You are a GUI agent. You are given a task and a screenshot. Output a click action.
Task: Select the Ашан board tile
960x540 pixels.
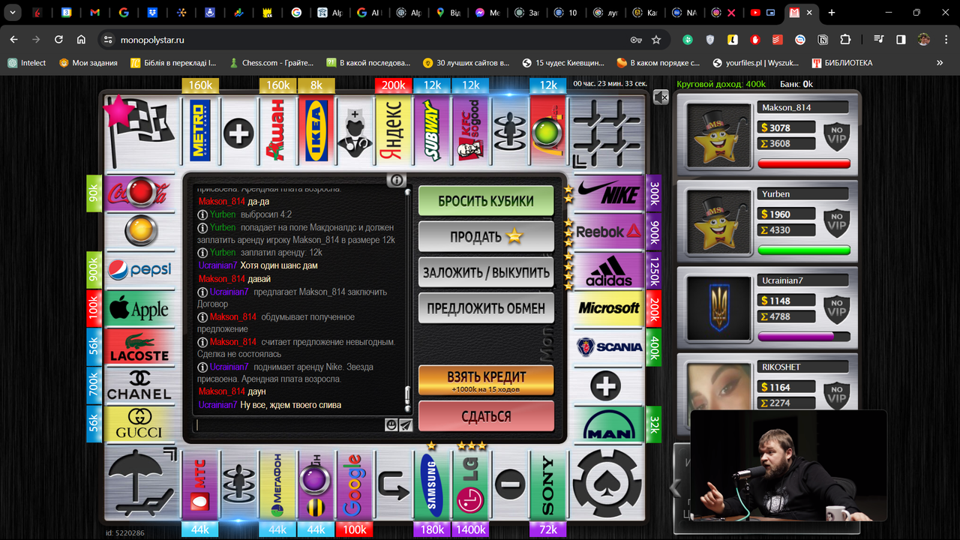point(277,133)
